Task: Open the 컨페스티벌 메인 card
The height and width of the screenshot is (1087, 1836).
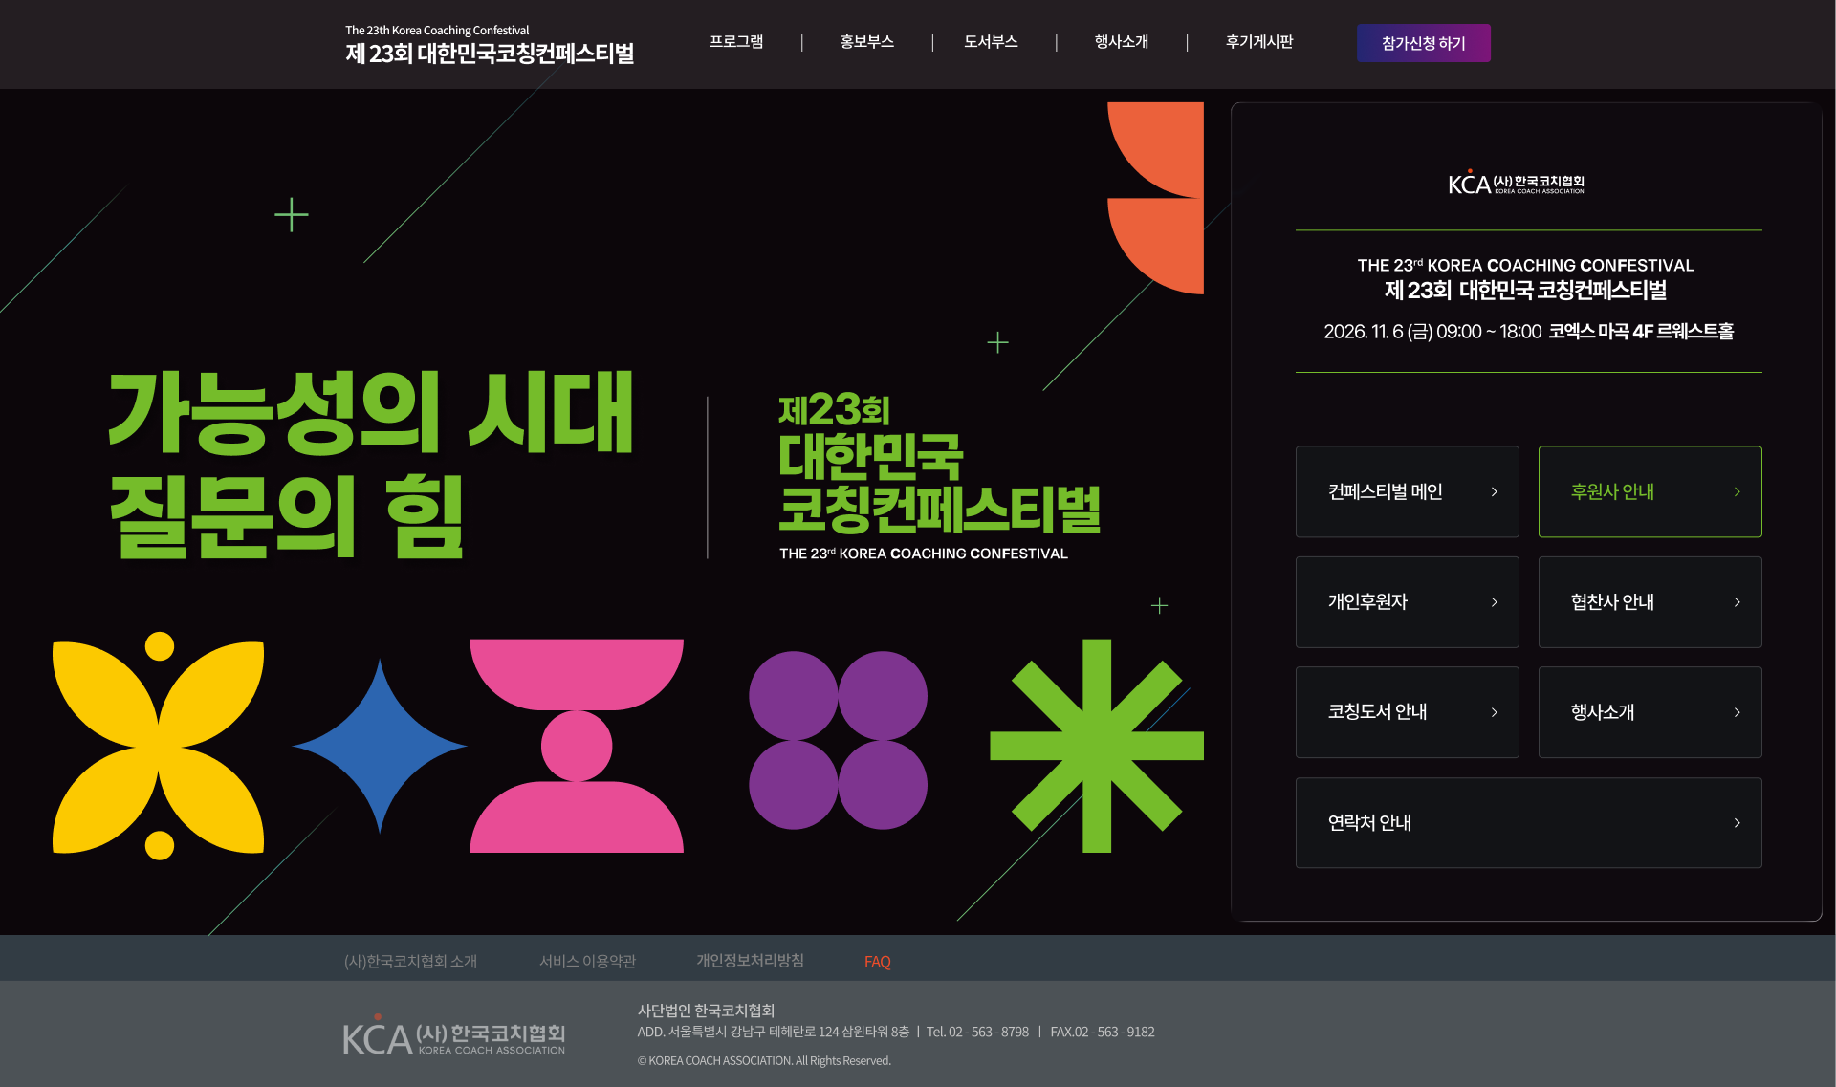Action: point(1407,491)
